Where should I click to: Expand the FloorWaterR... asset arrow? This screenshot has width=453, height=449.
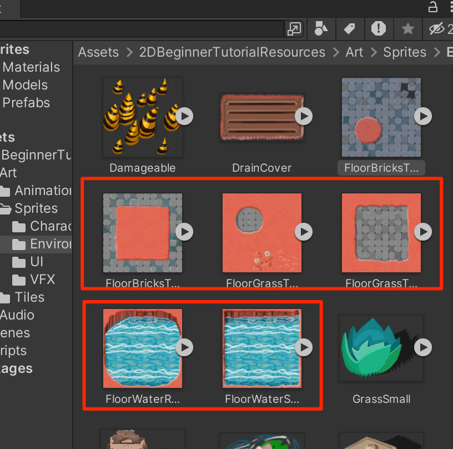click(x=184, y=347)
